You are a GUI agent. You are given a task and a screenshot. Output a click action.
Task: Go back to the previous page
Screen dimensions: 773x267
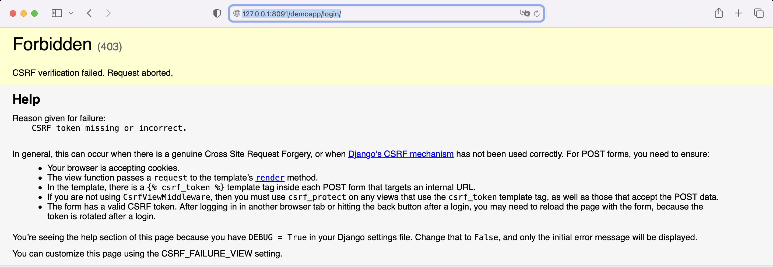click(x=89, y=13)
